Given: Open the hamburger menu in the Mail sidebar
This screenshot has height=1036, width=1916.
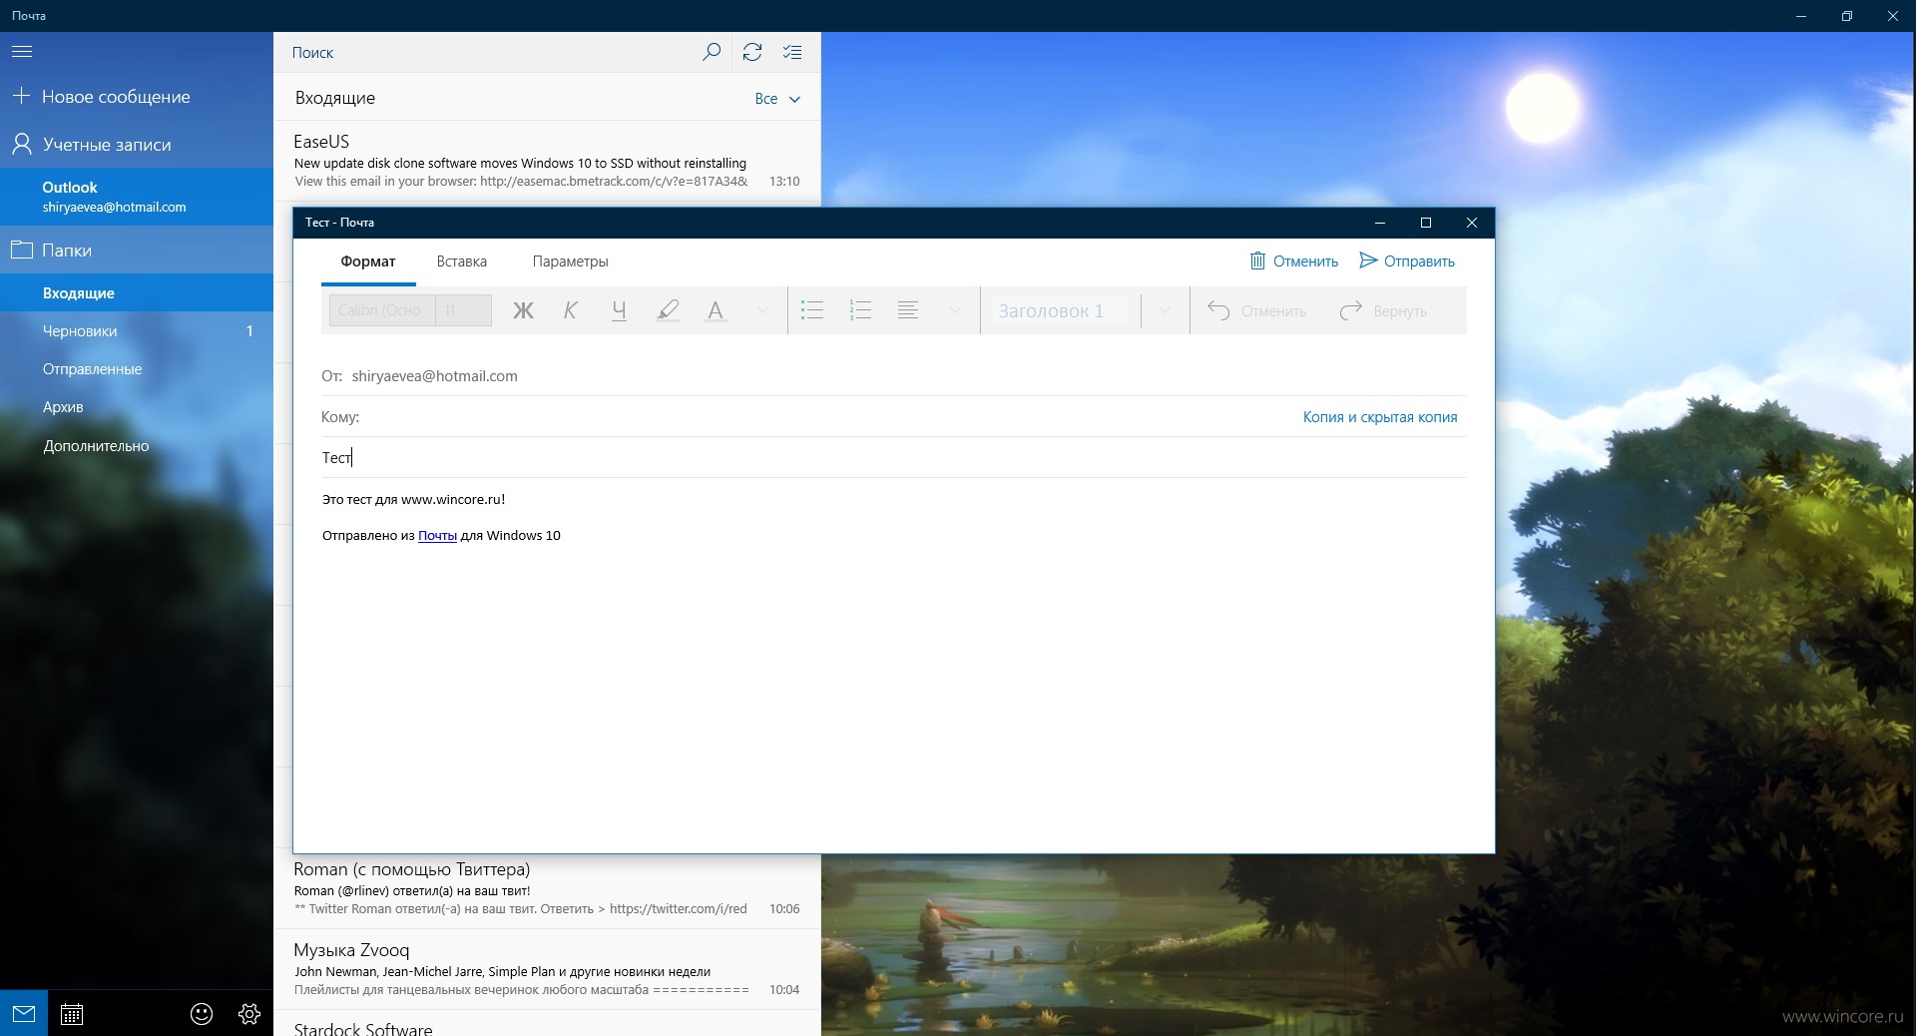Looking at the screenshot, I should (x=22, y=52).
